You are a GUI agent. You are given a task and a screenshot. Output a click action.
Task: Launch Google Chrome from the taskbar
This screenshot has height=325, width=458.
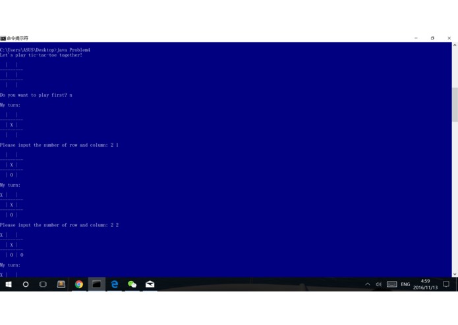pyautogui.click(x=79, y=284)
